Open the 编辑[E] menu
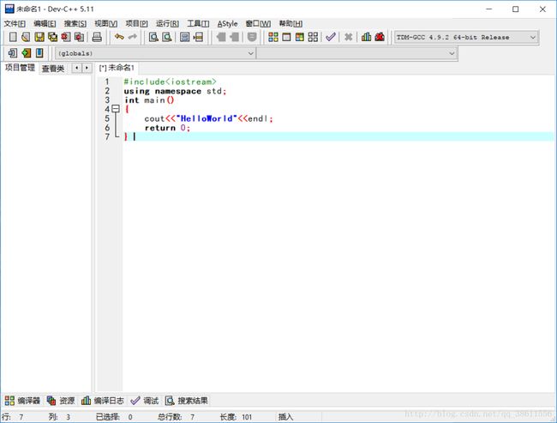The image size is (557, 423). click(45, 23)
